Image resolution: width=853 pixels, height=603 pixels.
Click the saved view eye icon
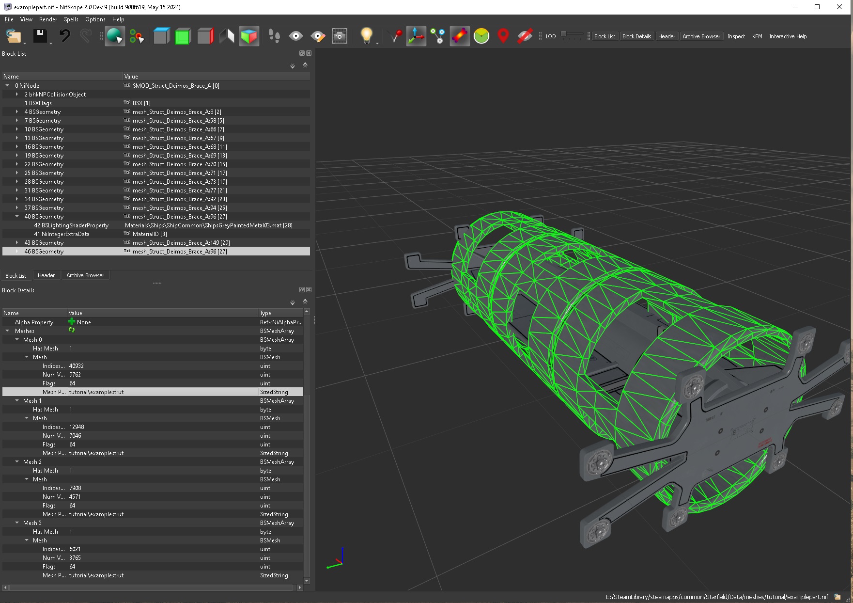(x=296, y=36)
